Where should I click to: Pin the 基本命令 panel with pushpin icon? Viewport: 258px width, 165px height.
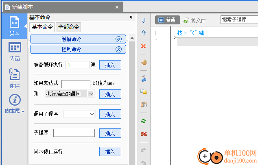pyautogui.click(x=131, y=17)
